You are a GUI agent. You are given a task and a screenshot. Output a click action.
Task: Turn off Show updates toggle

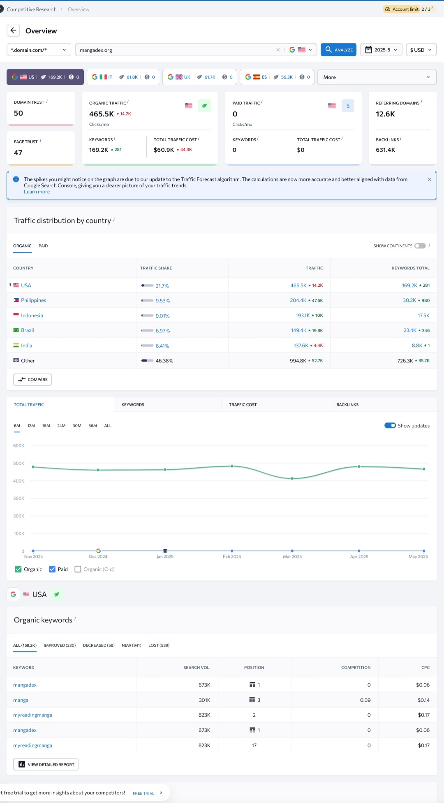[390, 425]
